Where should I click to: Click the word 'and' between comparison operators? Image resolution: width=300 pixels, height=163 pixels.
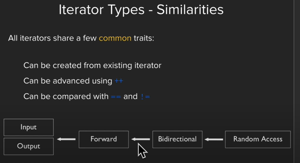click(131, 97)
